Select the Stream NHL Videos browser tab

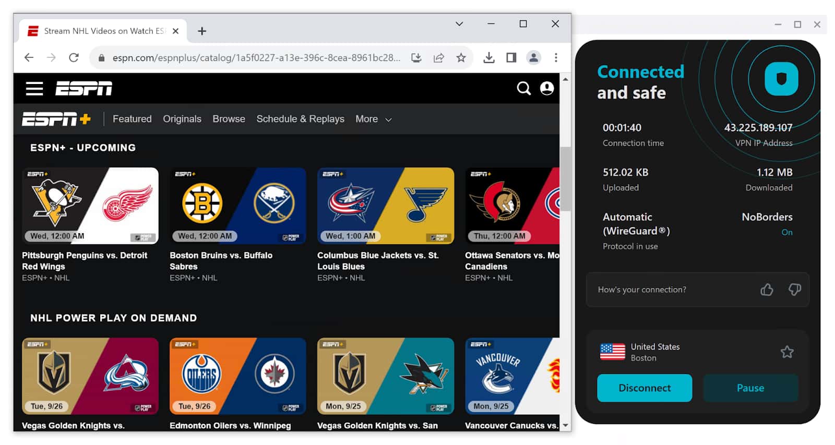click(x=102, y=31)
